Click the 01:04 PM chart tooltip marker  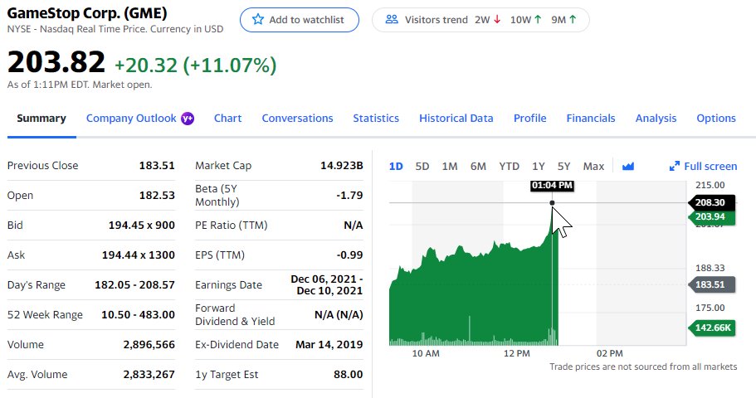click(x=552, y=185)
